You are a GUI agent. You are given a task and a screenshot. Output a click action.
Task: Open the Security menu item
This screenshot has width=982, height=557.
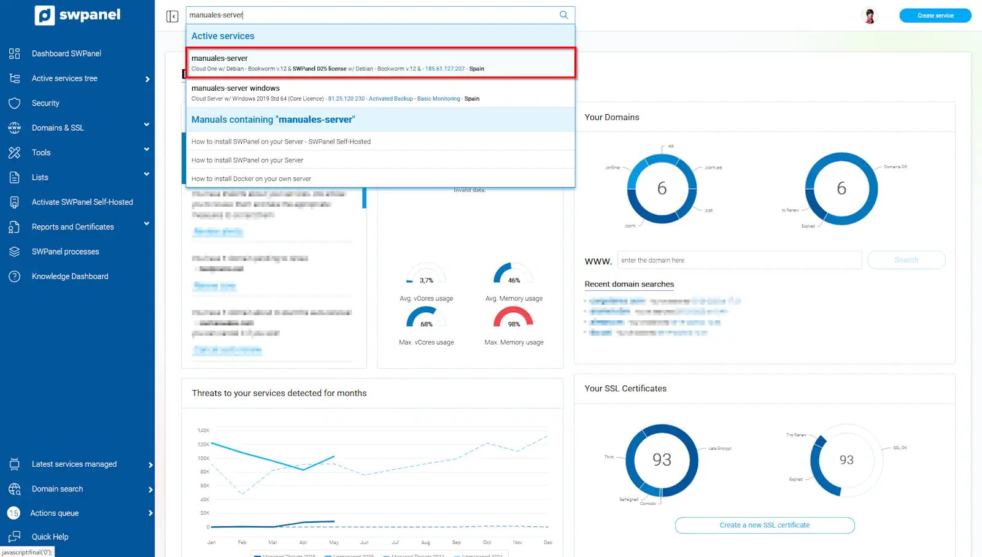pos(45,103)
